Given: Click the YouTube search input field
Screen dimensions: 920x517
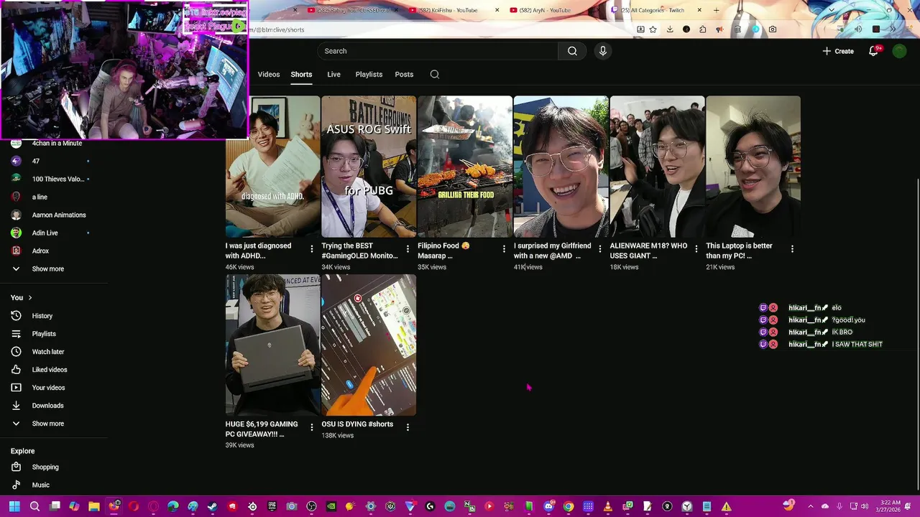Looking at the screenshot, I should [x=437, y=51].
